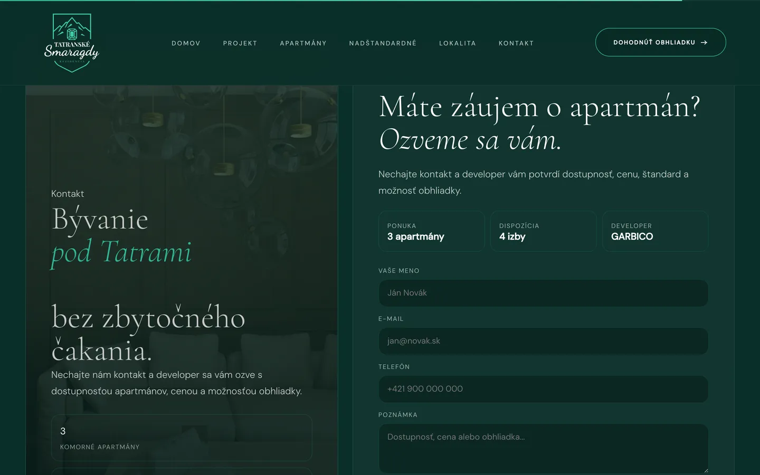Image resolution: width=760 pixels, height=475 pixels.
Task: Click into the E-mail field
Action: [x=543, y=341]
